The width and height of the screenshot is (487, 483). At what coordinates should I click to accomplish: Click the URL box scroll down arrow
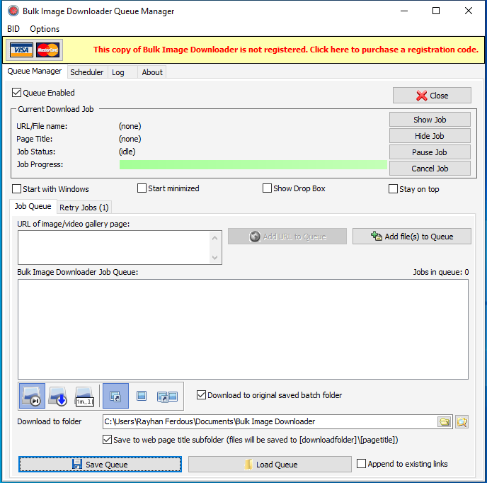(x=215, y=257)
